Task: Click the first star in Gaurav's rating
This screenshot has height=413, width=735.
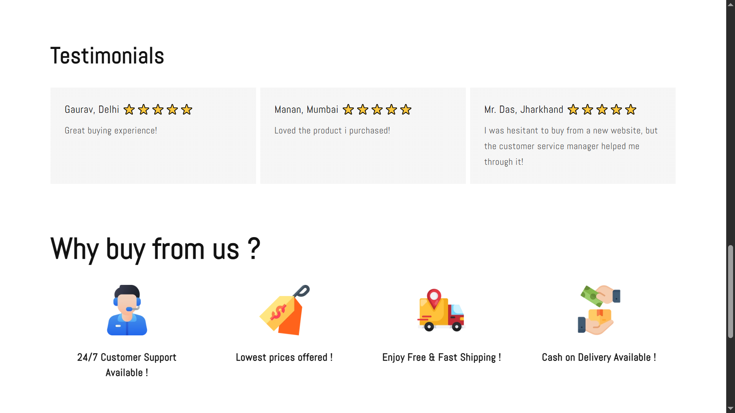Action: click(129, 110)
